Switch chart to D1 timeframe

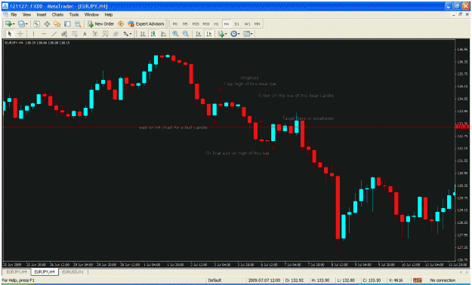click(237, 24)
